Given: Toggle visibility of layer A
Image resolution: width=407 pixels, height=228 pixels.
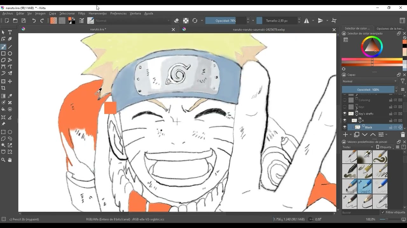Looking at the screenshot, I should pyautogui.click(x=345, y=121).
